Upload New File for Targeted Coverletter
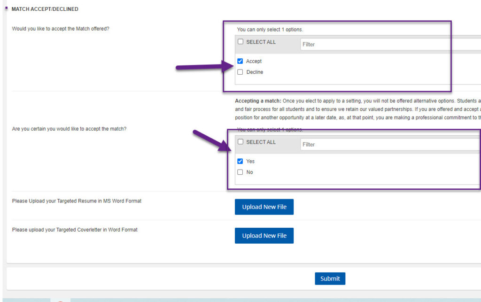This screenshot has width=481, height=302. pyautogui.click(x=264, y=236)
